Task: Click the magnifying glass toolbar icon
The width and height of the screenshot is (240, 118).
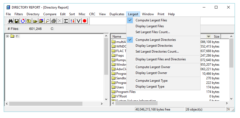Action: pyautogui.click(x=48, y=21)
